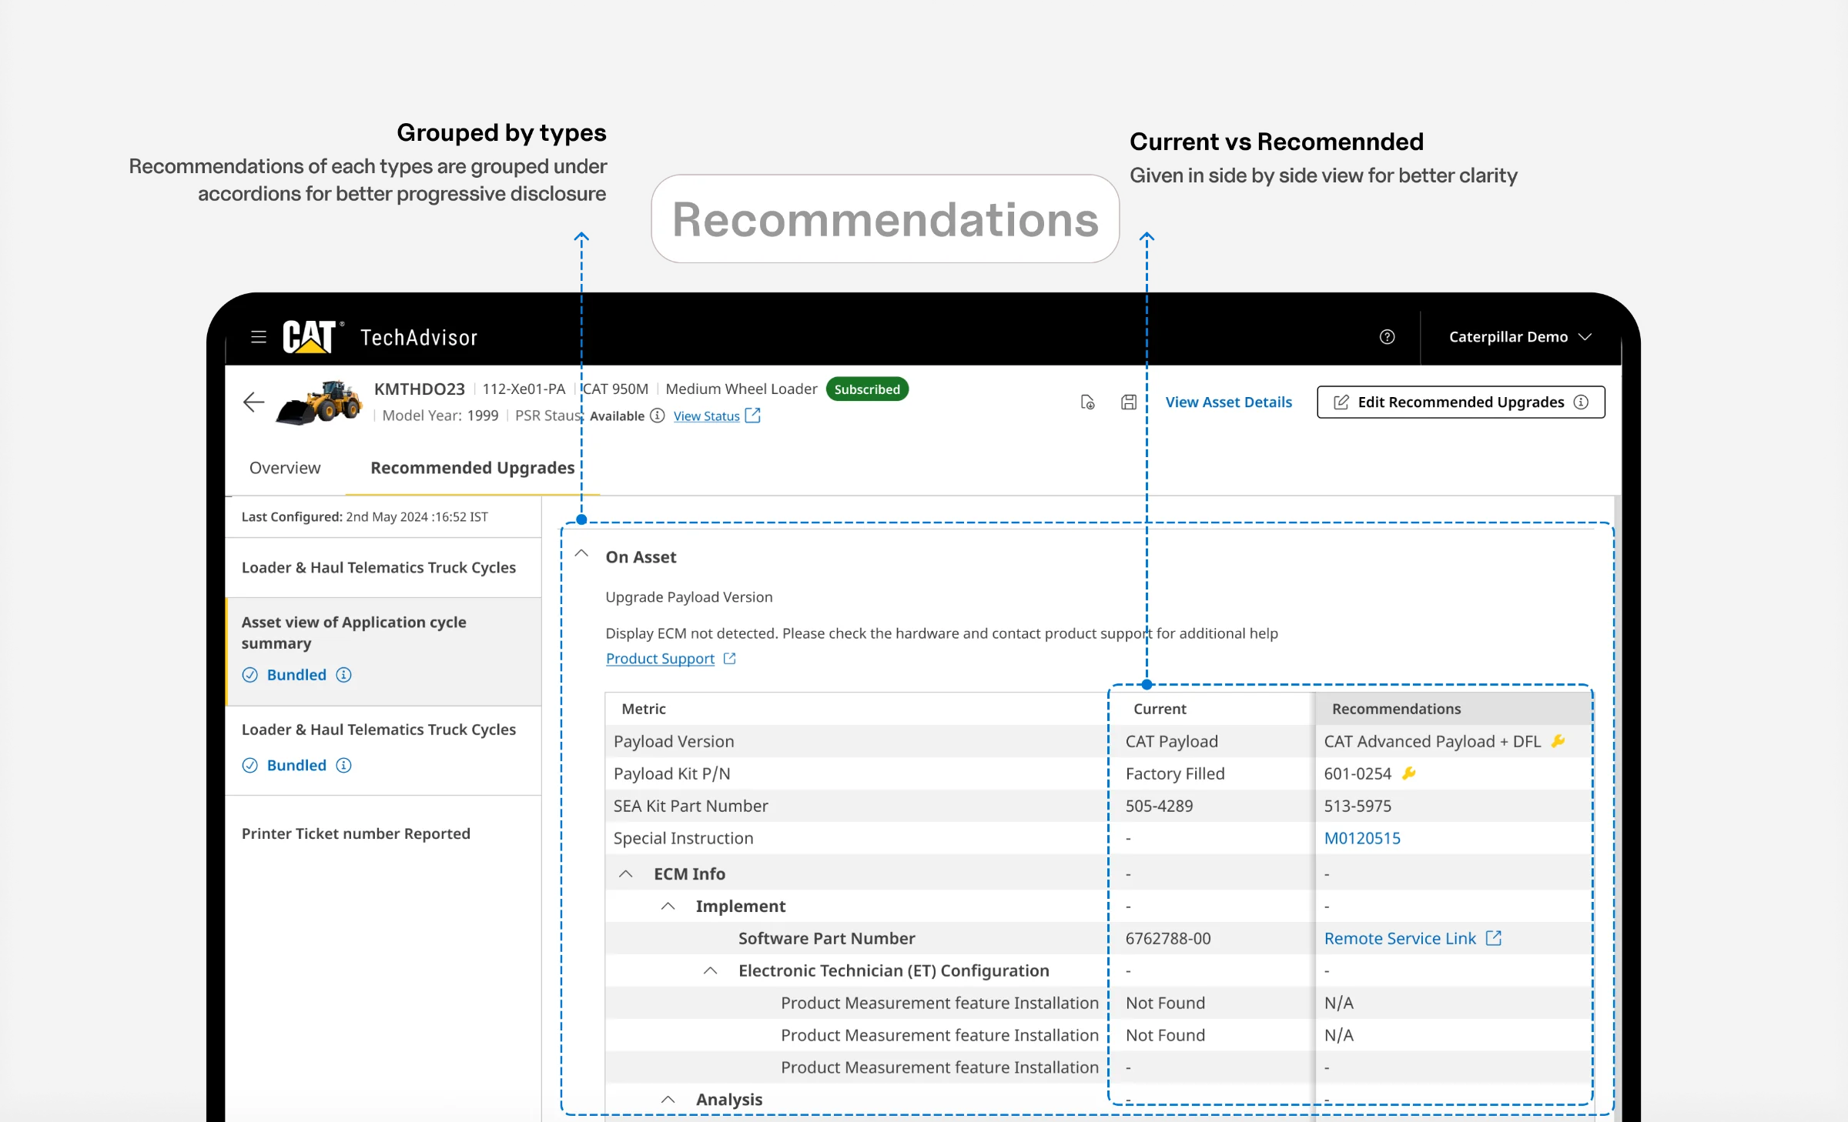The height and width of the screenshot is (1122, 1848).
Task: Click the document settings icon beside save
Action: (1087, 402)
